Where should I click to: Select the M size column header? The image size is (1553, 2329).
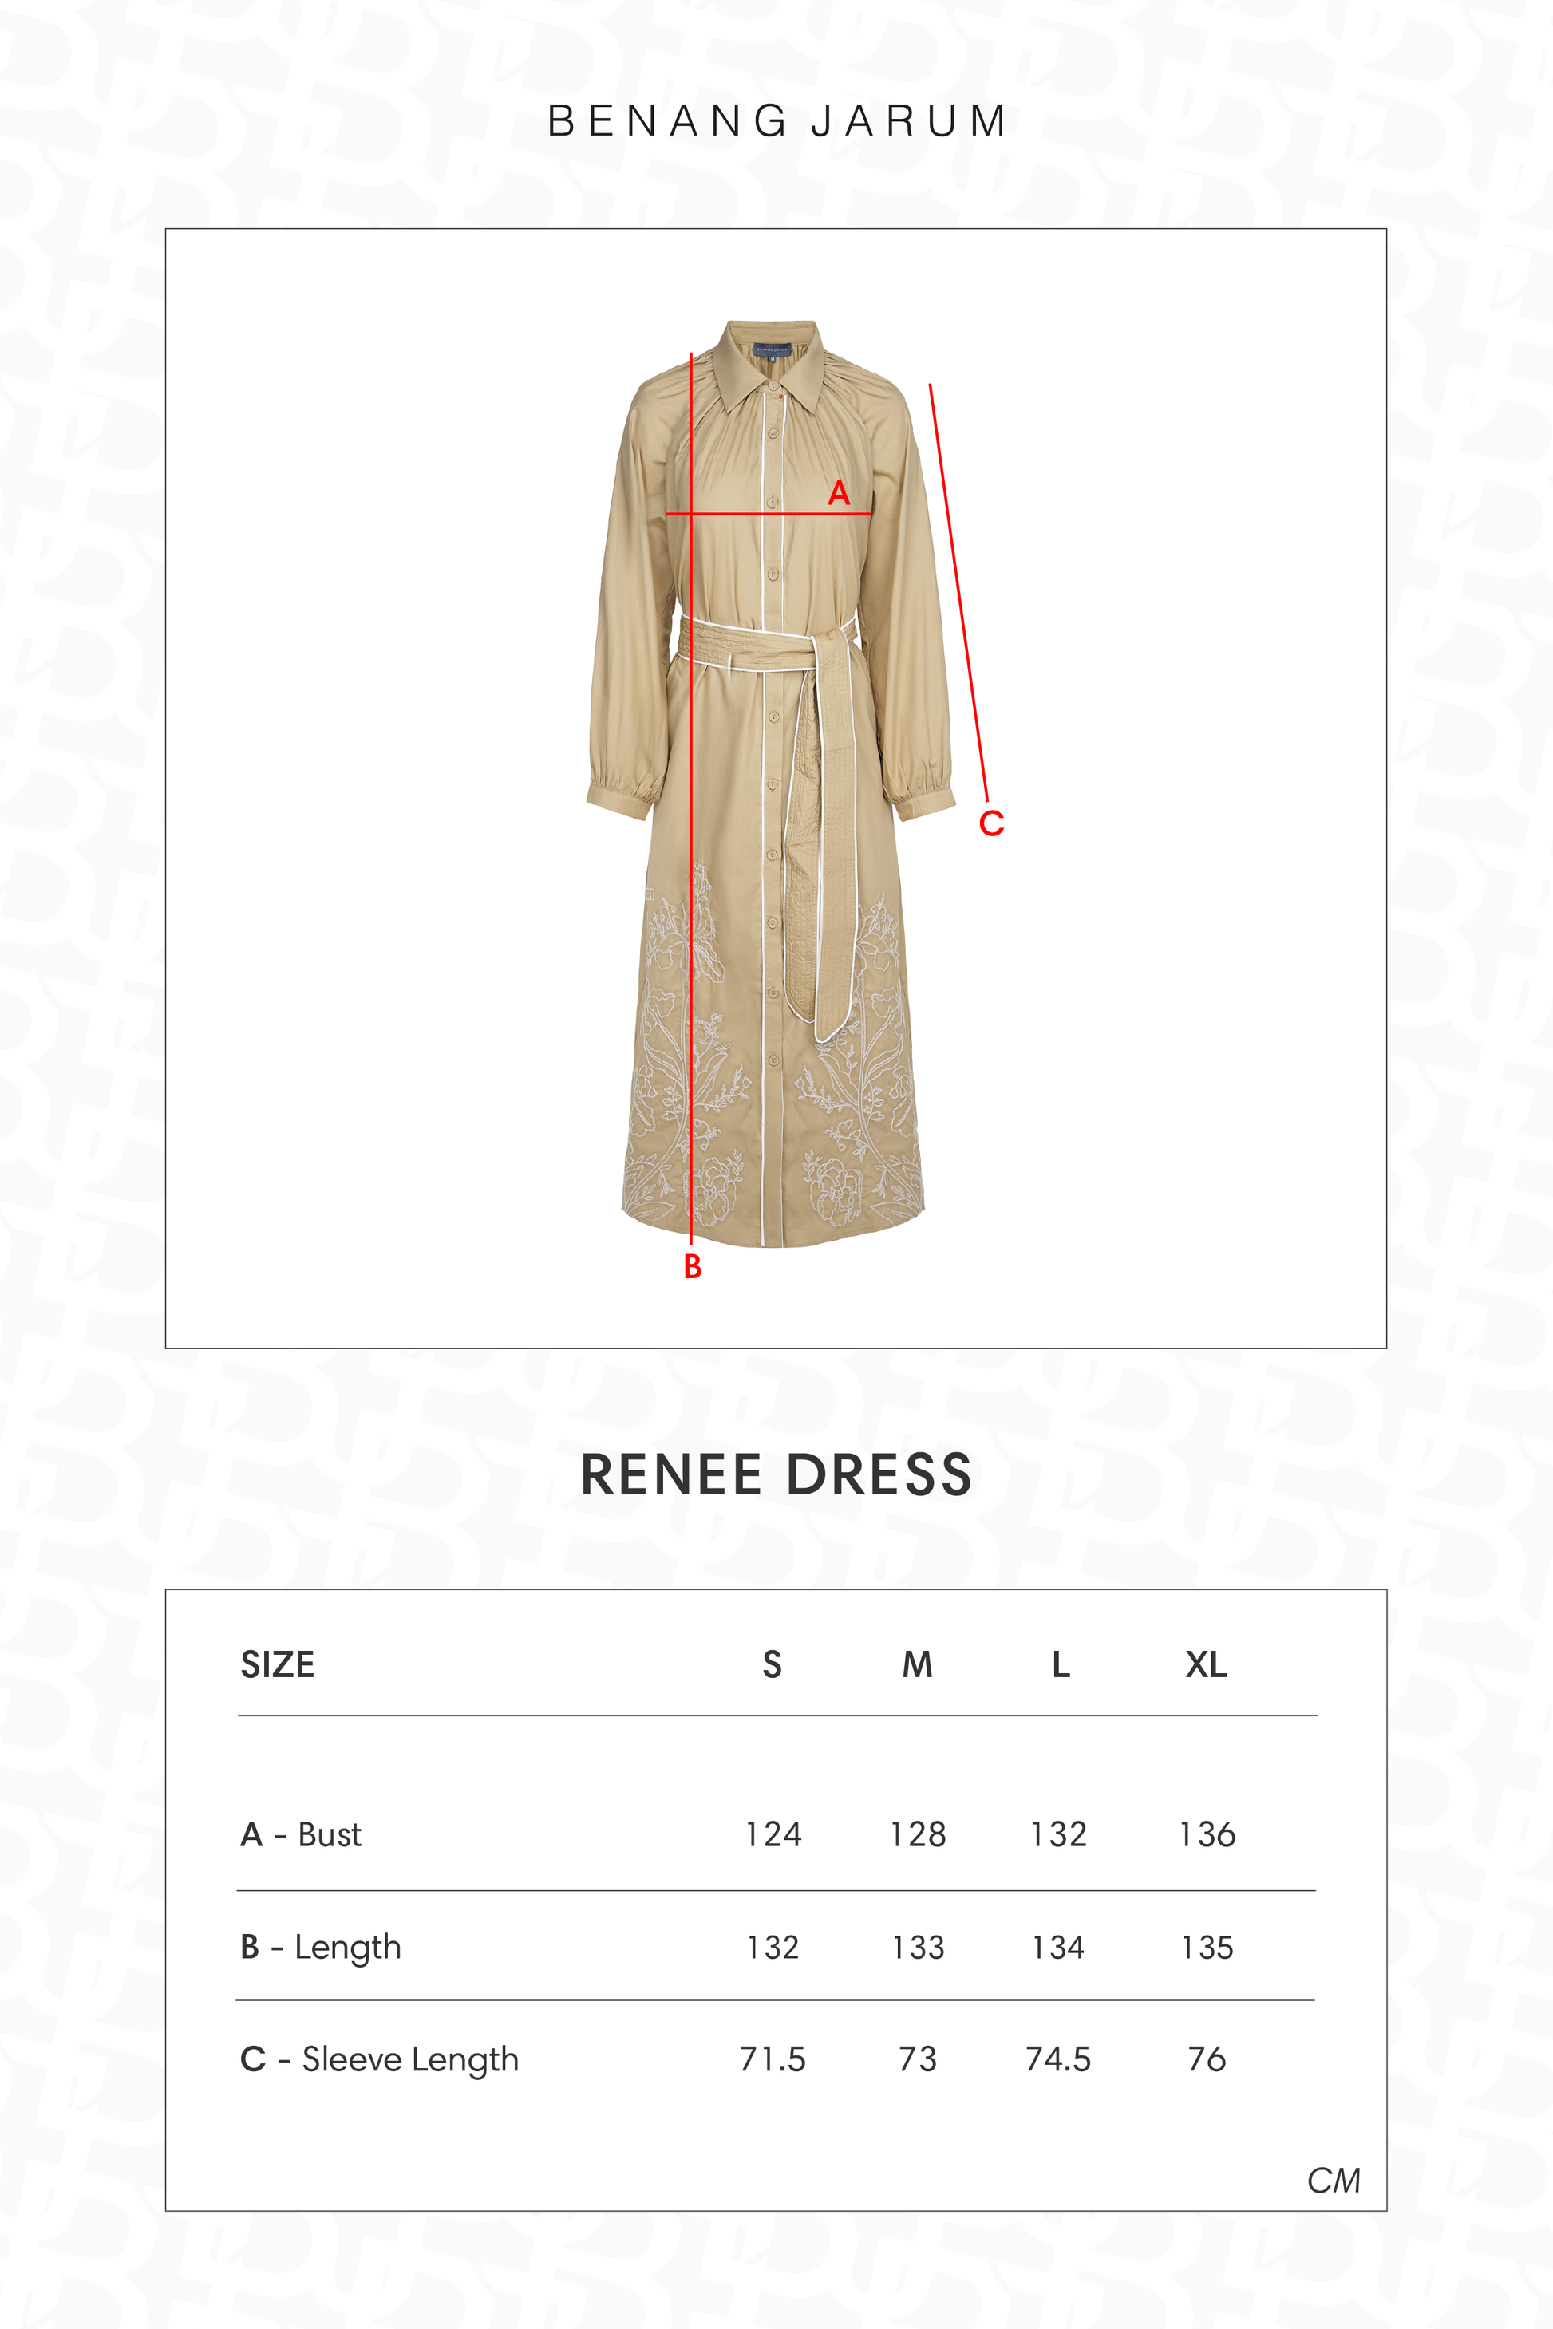point(917,1664)
